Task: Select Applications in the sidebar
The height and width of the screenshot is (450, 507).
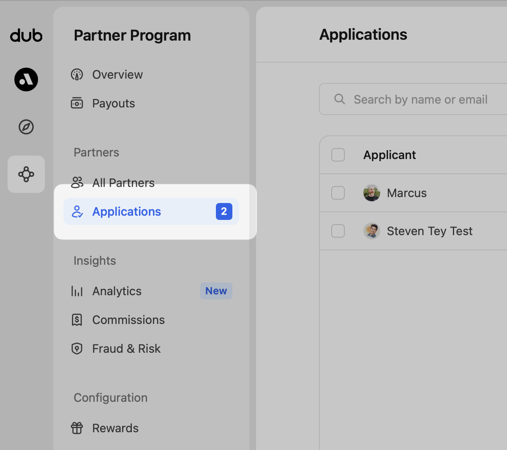Action: point(151,211)
